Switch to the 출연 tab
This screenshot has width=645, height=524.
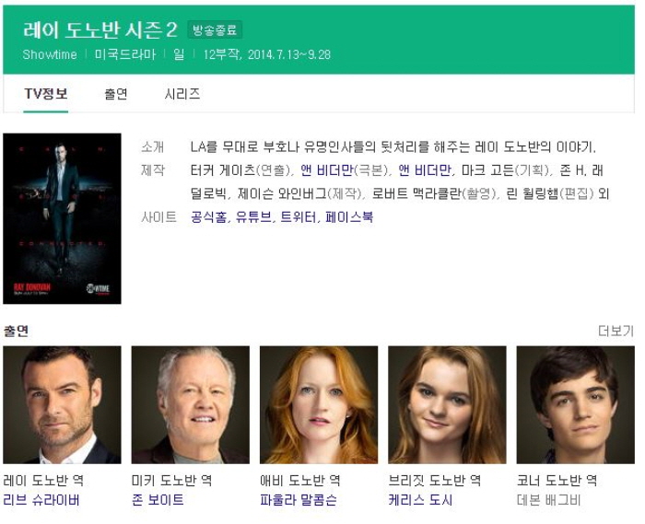(116, 94)
